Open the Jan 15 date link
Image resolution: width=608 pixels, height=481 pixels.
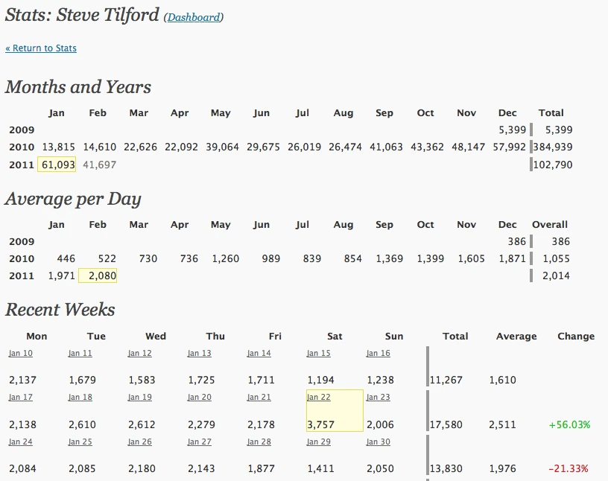[318, 354]
